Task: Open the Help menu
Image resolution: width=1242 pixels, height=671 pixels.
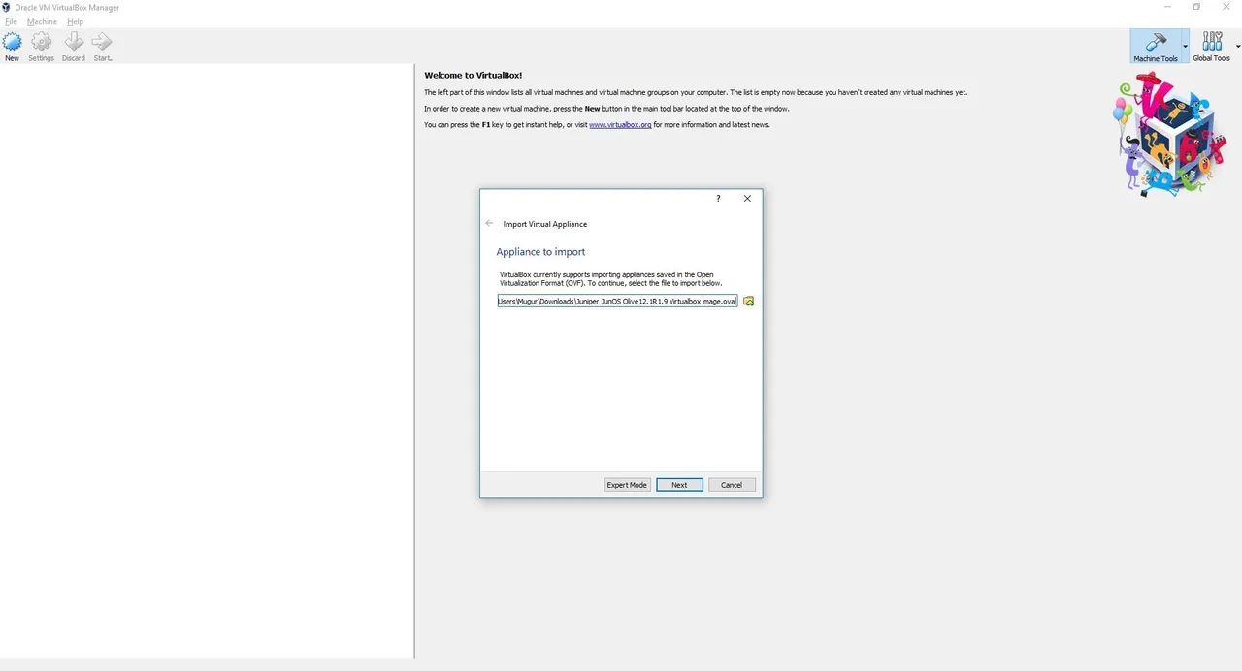Action: point(75,21)
